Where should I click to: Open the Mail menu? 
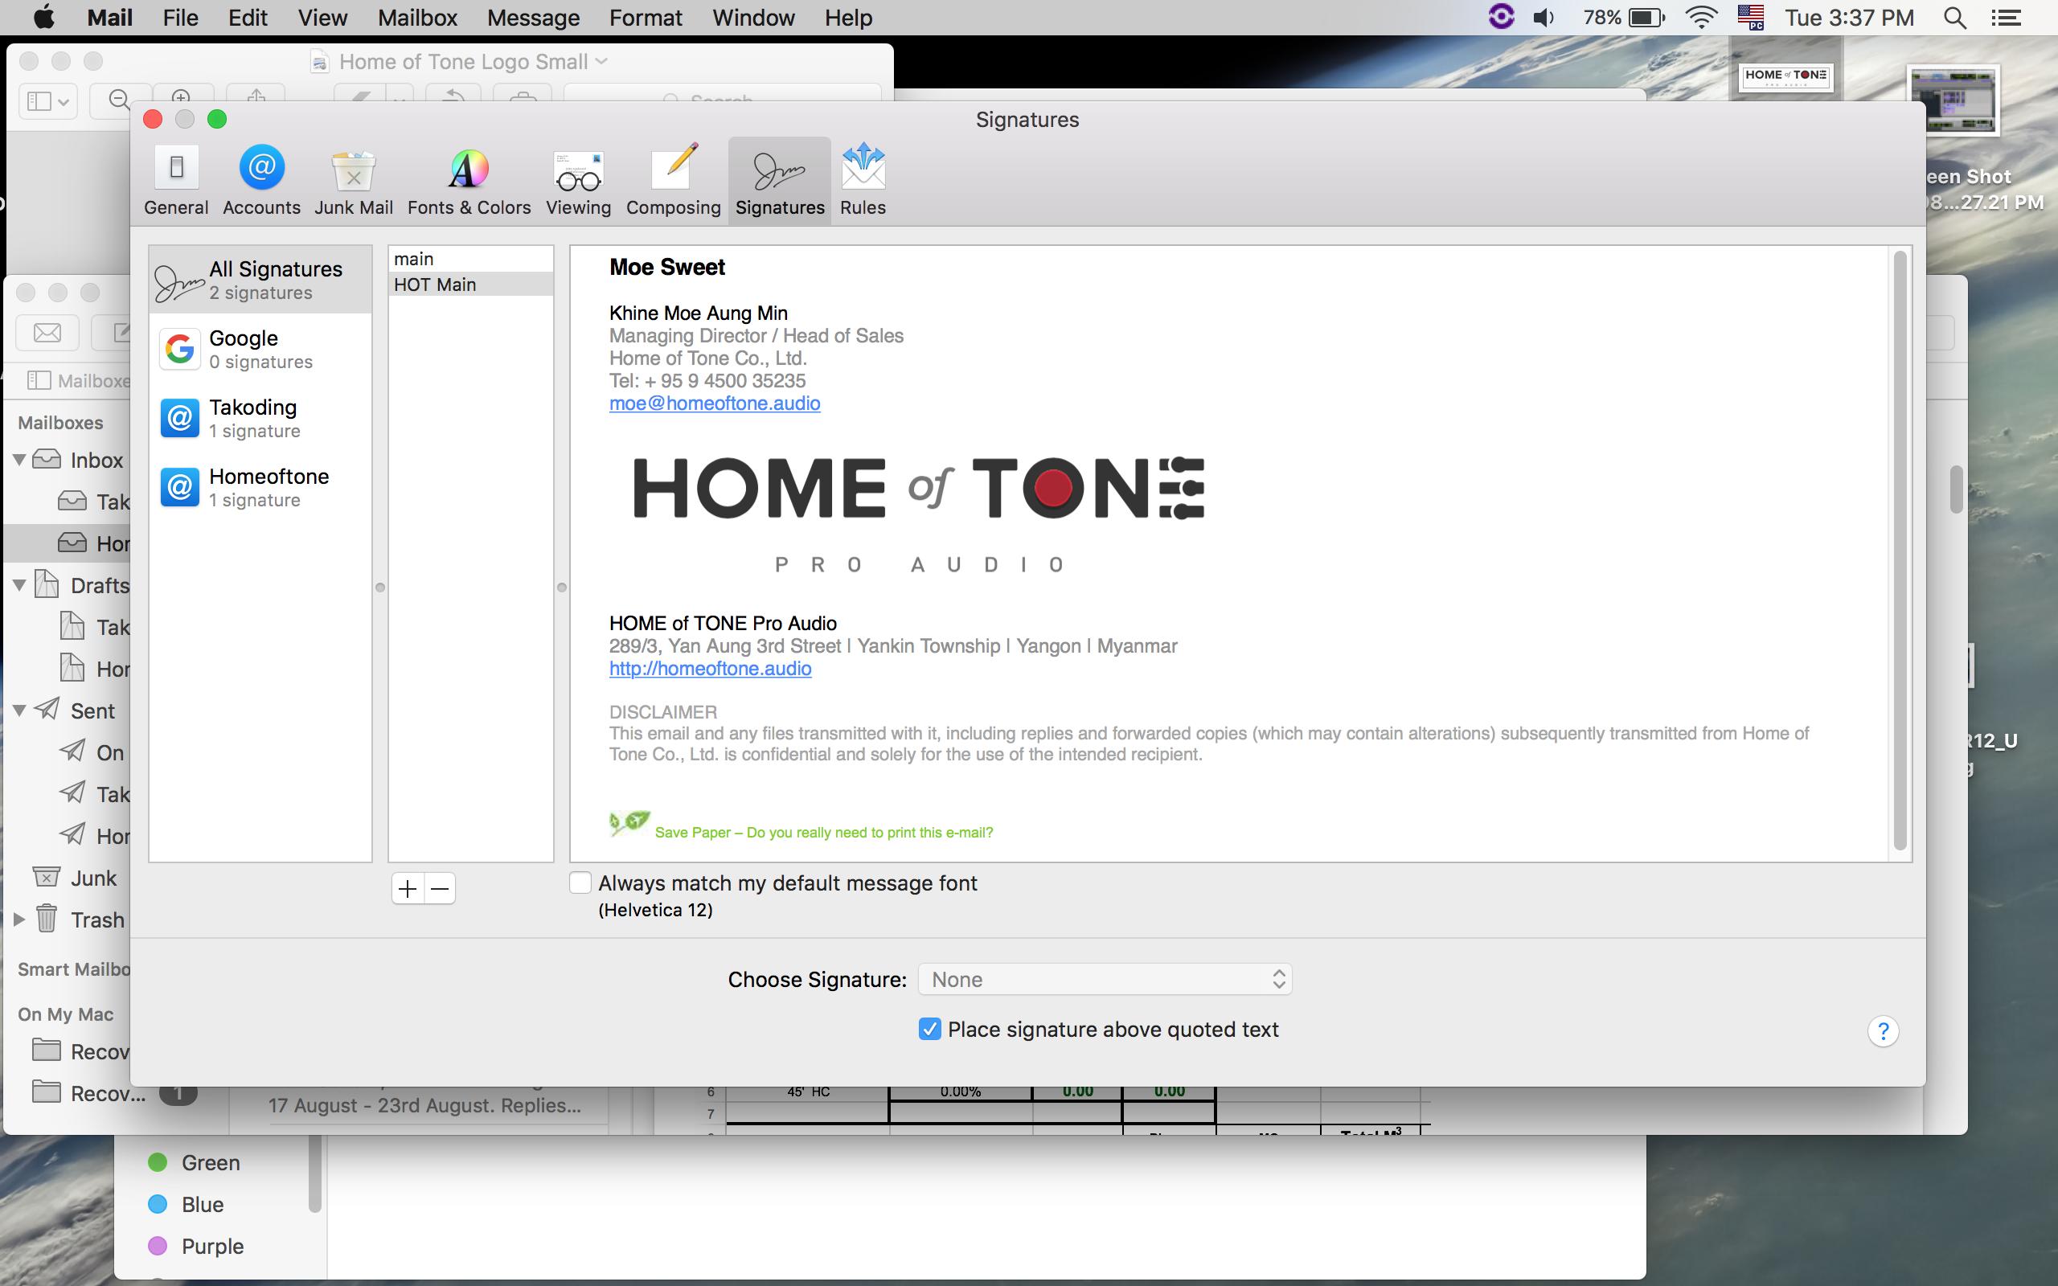109,17
